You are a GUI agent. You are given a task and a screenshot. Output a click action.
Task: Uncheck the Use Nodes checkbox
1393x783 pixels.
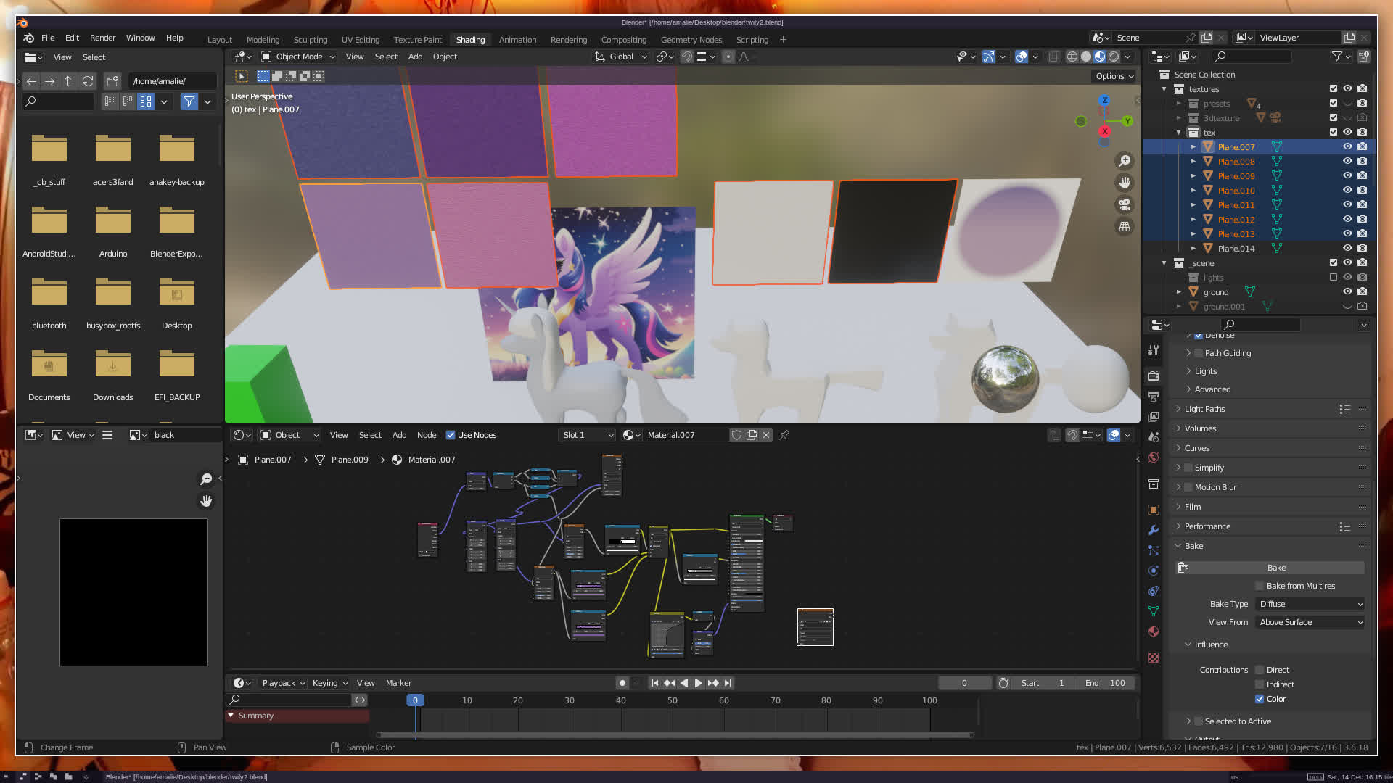(451, 435)
